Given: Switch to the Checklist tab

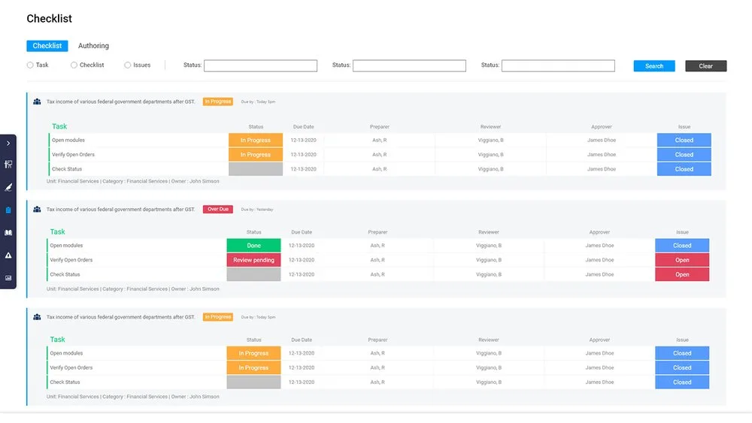Looking at the screenshot, I should (47, 46).
